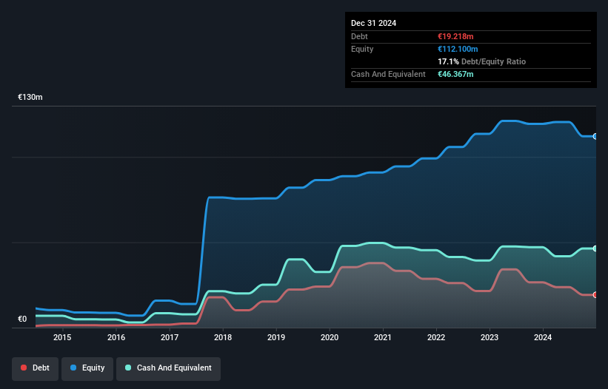Select the 2022 x-axis label
Viewport: 608px width, 389px height.
pos(436,337)
